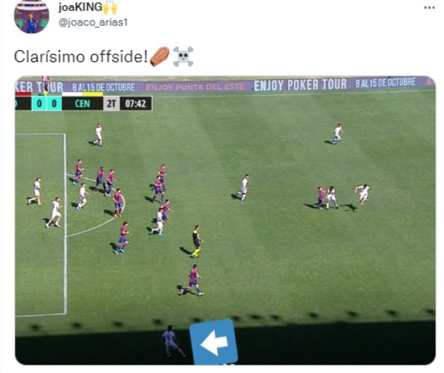
Task: Click the player in shadow near arrow
Action: coord(172,341)
